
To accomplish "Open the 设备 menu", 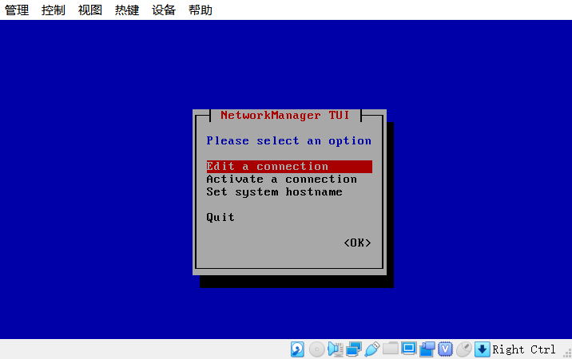I will [164, 10].
